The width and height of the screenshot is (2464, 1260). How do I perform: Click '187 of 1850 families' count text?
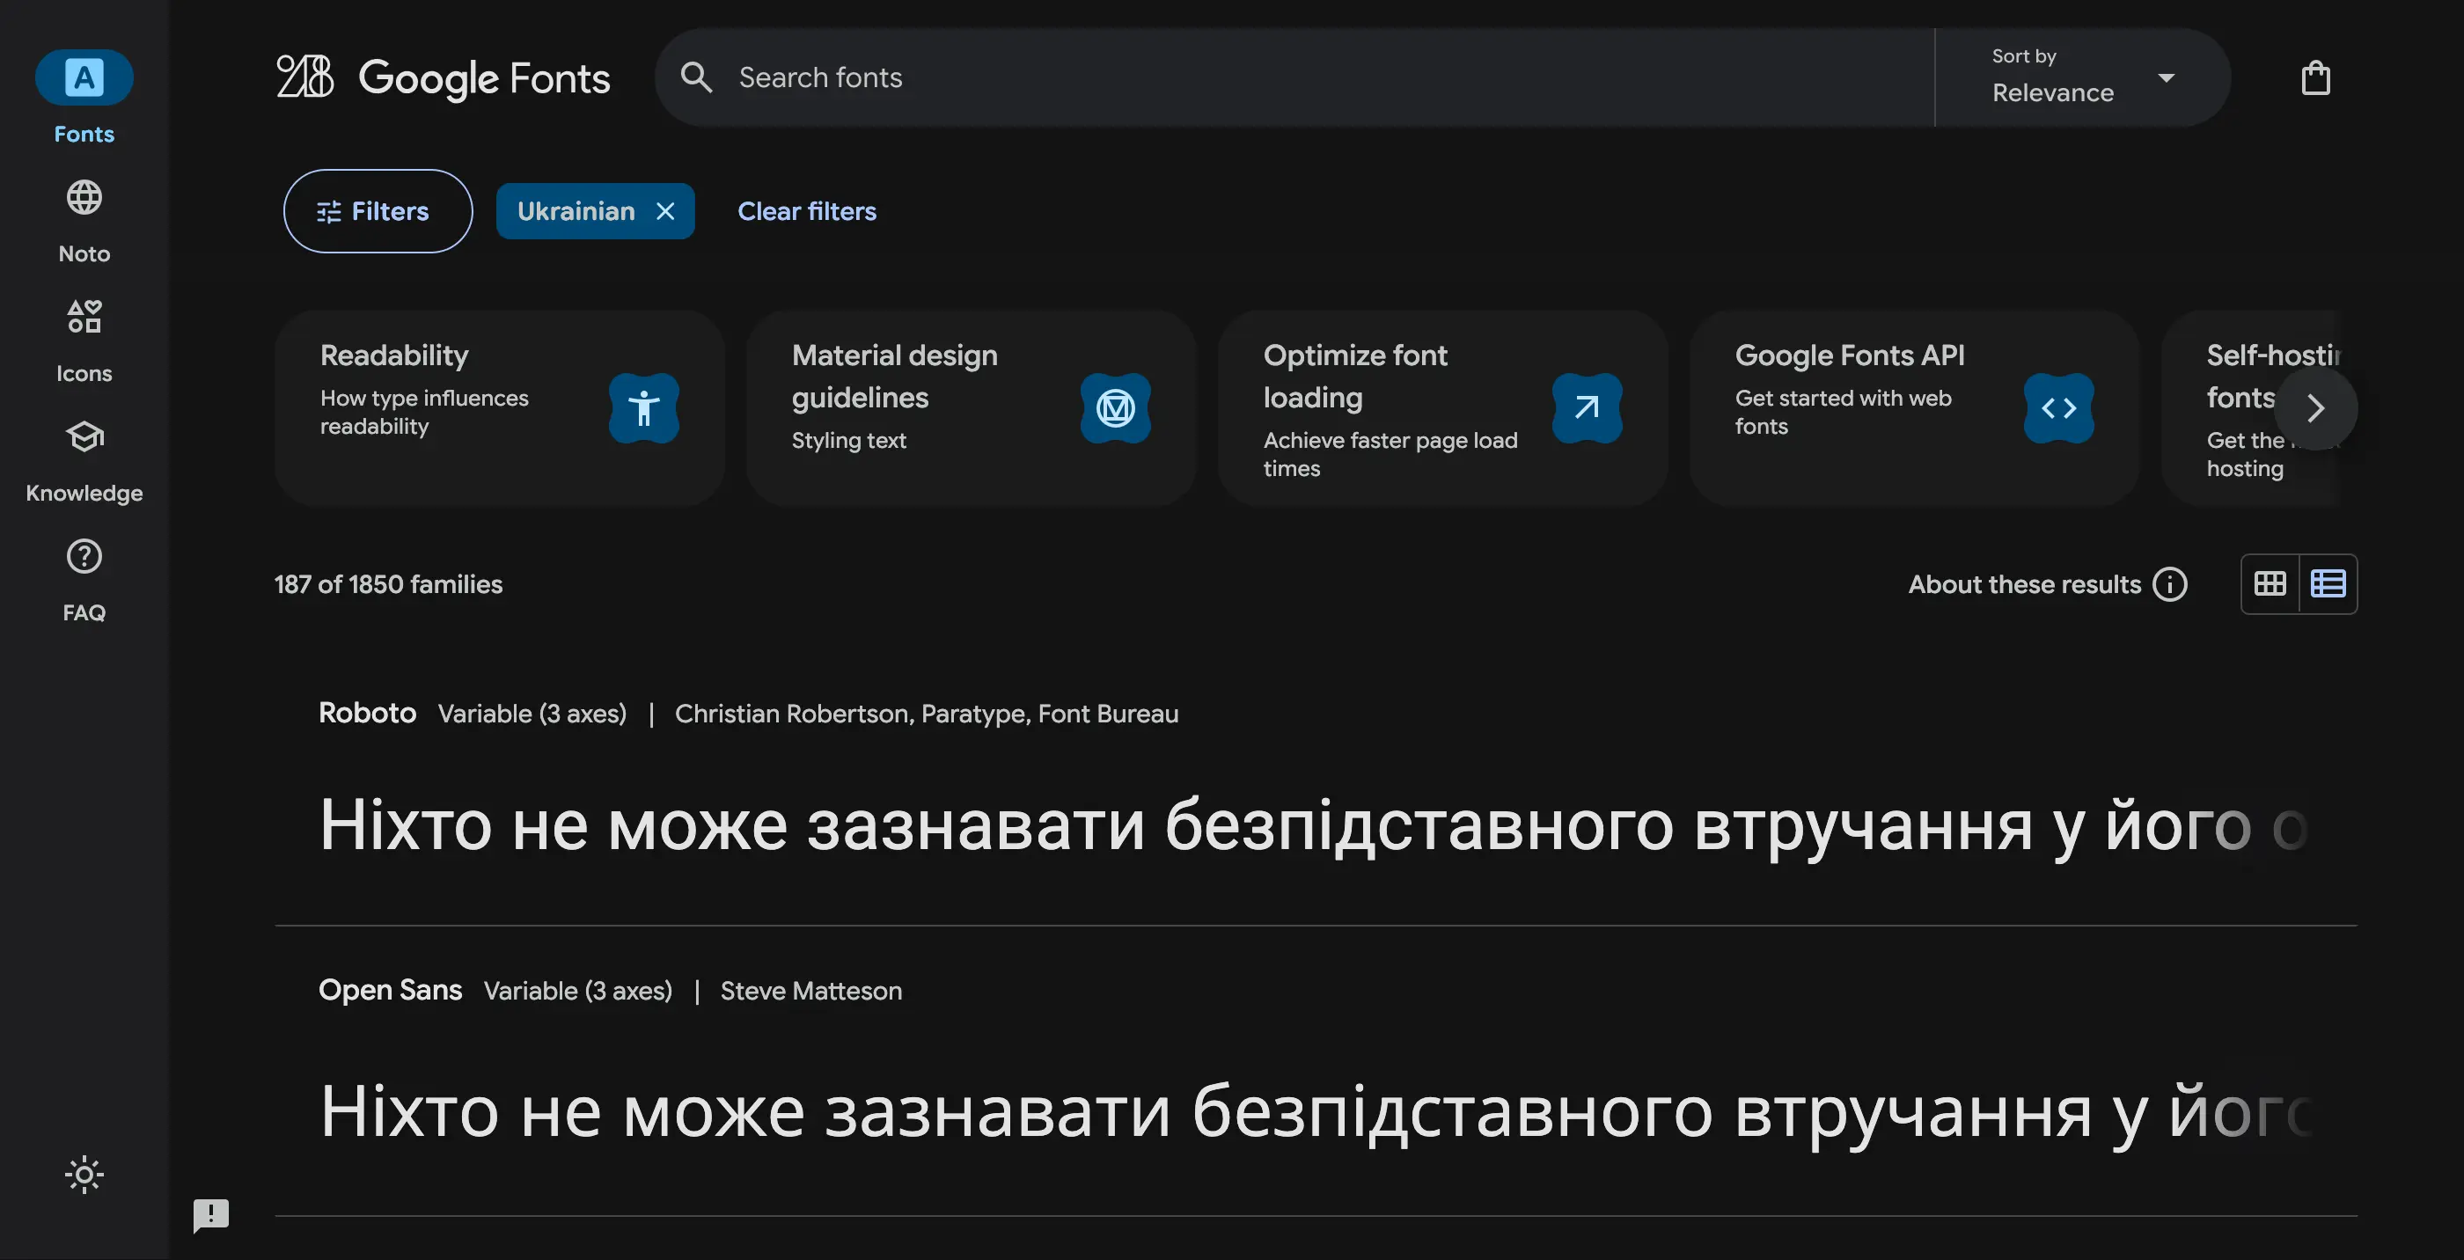click(x=388, y=583)
